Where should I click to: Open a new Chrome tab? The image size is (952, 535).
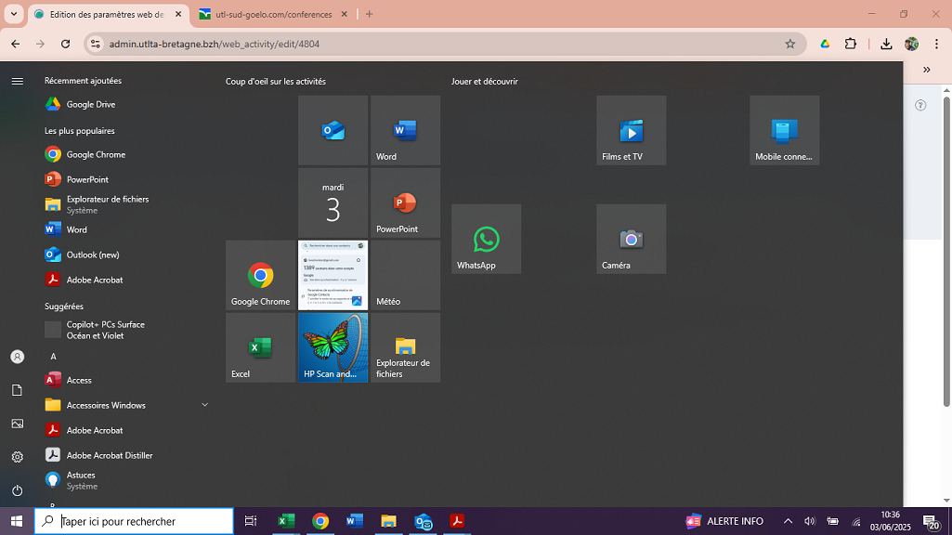[x=369, y=14]
